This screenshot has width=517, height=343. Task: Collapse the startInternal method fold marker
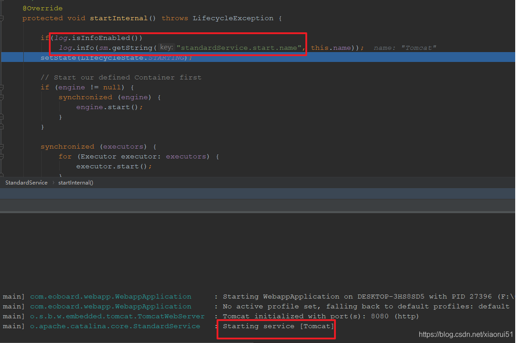(2, 18)
